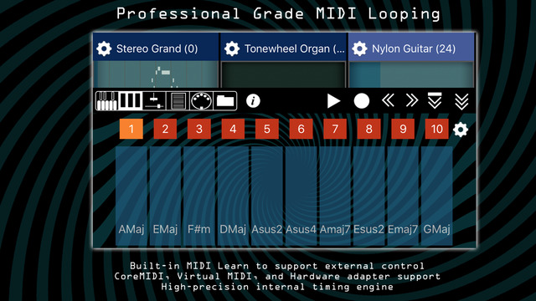Select chord set number 5
The width and height of the screenshot is (536, 301).
coord(267,129)
